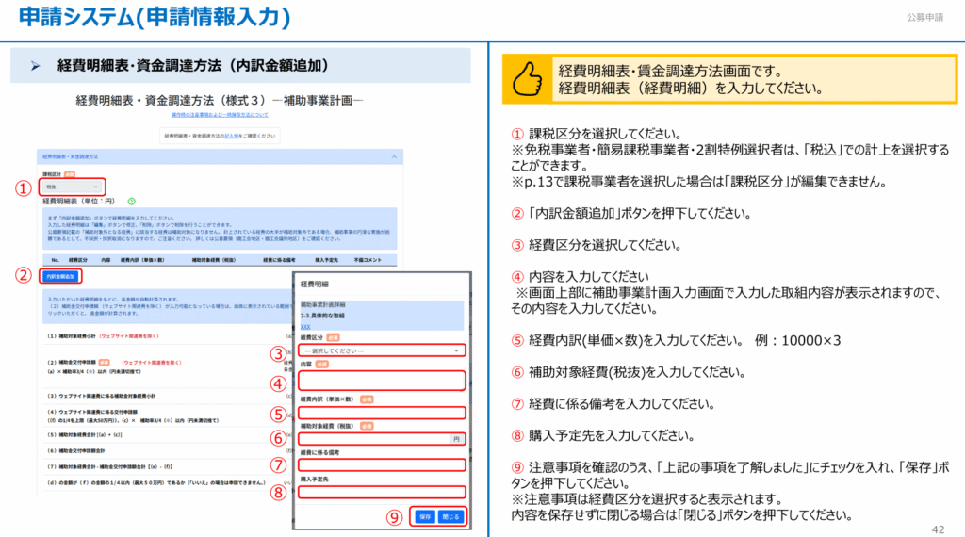
Task: Click the 閉じる button
Action: click(x=450, y=516)
